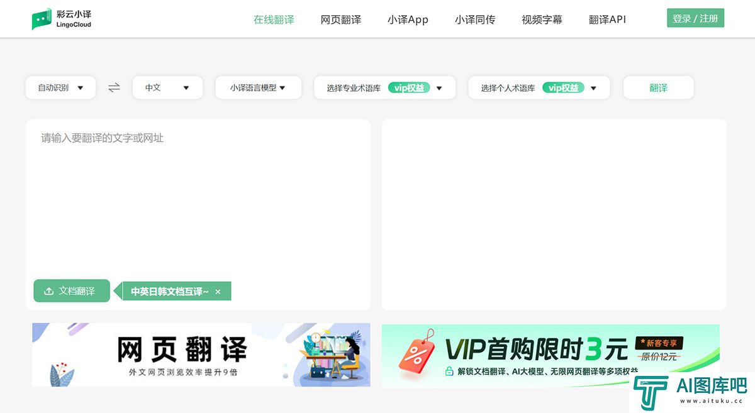Open the 自动识别 source language dropdown

(60, 88)
